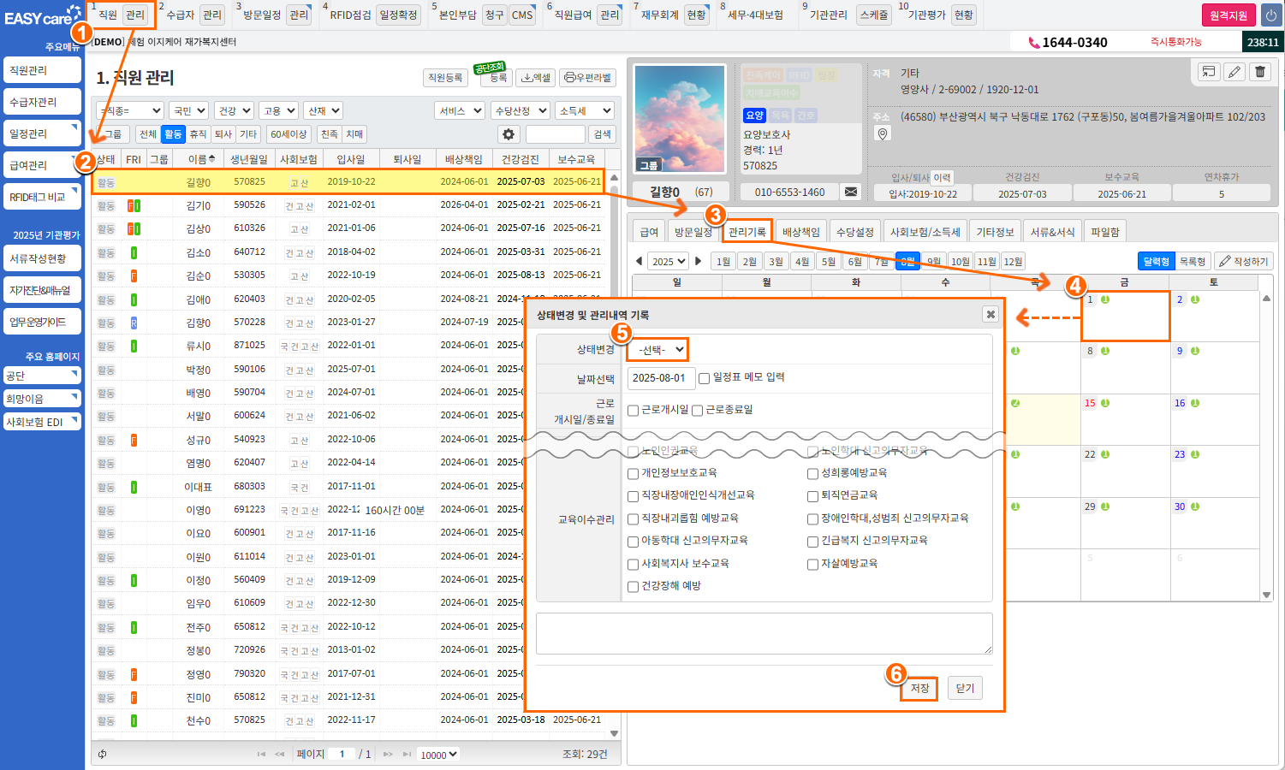Click the 날짜선택 date input field

tap(660, 378)
